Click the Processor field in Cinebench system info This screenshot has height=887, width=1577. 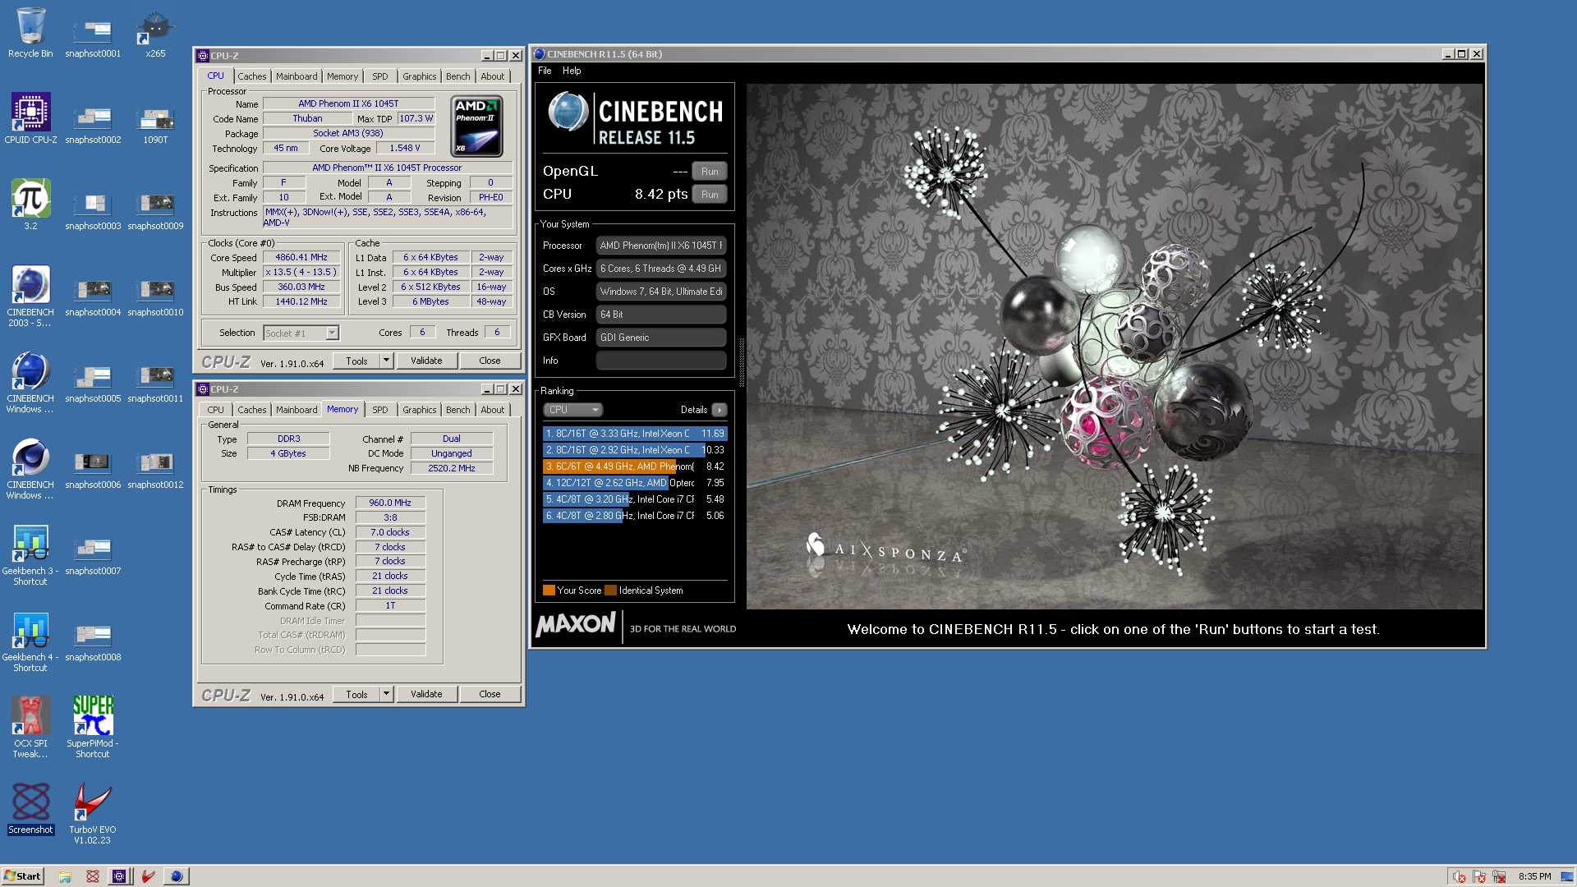click(661, 246)
